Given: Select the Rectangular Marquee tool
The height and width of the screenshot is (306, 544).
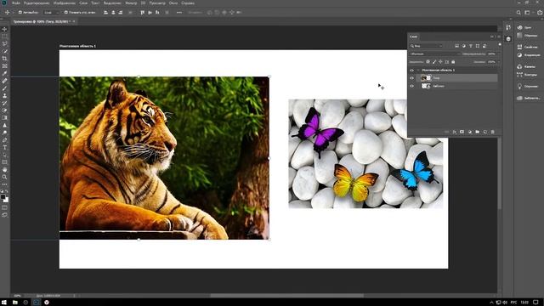Looking at the screenshot, I should coord(4,37).
